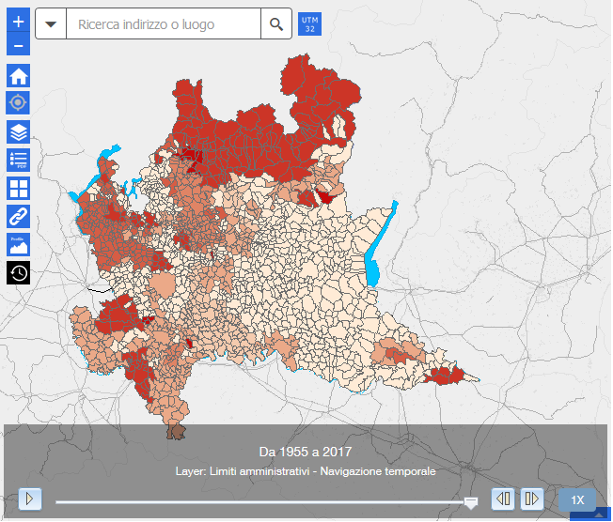This screenshot has width=613, height=522.
Task: Open the layers list panel
Action: [x=19, y=131]
